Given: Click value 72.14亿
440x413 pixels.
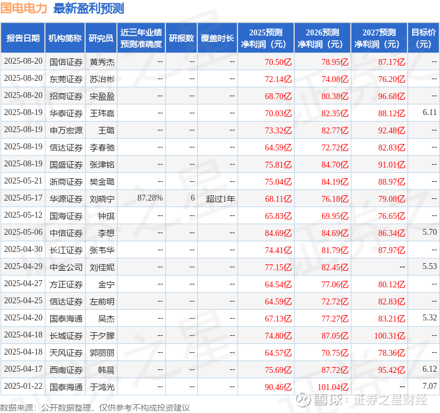Looking at the screenshot, I should pos(278,79).
